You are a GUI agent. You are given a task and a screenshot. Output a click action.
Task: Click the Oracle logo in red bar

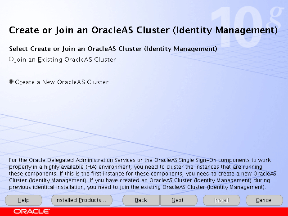click(x=31, y=211)
